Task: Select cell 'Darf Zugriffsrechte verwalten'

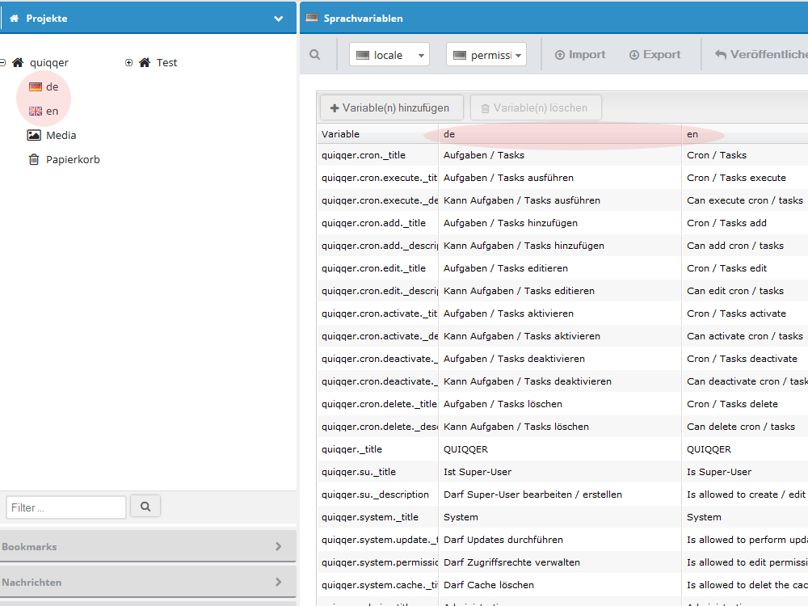Action: tap(560, 562)
